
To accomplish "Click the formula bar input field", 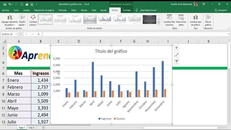I will 135,34.
